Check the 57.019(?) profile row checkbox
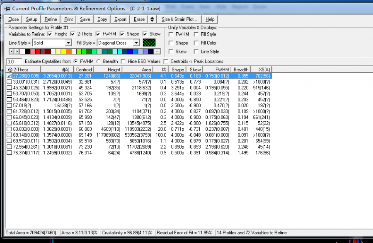Viewport: 373px width, 243px height. [9, 106]
